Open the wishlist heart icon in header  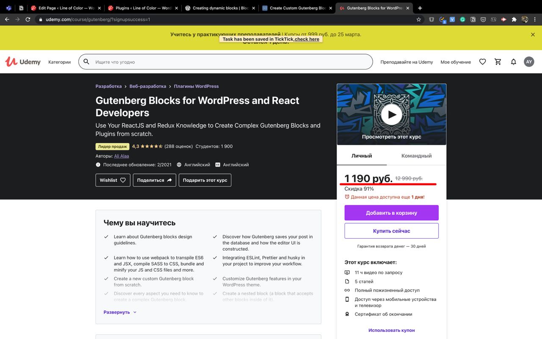click(x=482, y=62)
